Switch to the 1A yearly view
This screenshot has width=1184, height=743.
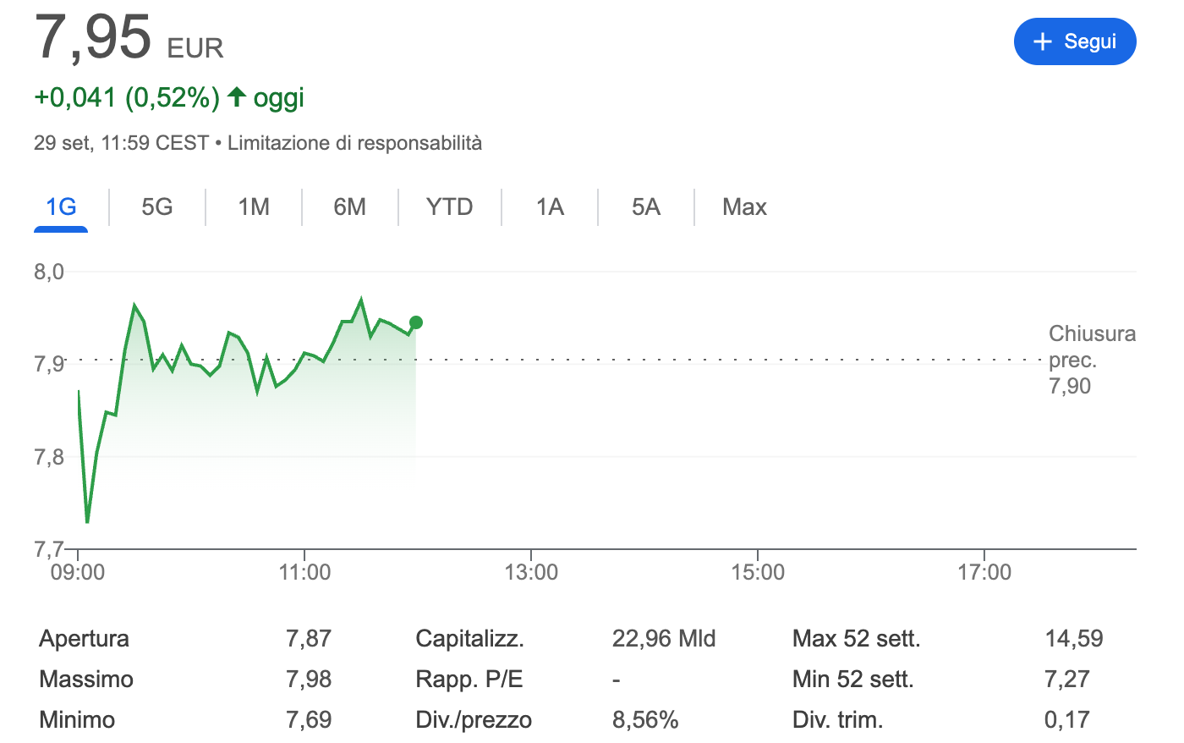pos(550,207)
